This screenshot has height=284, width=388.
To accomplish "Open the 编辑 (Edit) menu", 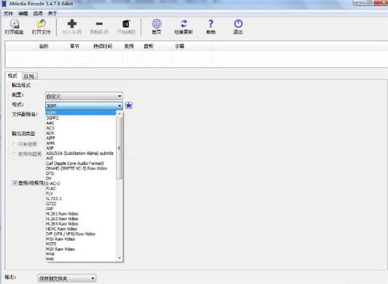I will click(23, 14).
